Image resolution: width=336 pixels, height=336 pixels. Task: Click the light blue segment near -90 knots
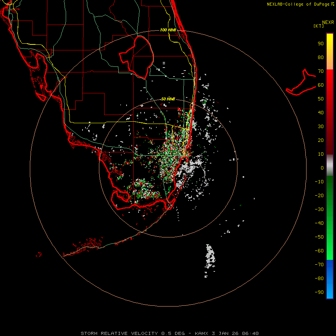(330, 292)
